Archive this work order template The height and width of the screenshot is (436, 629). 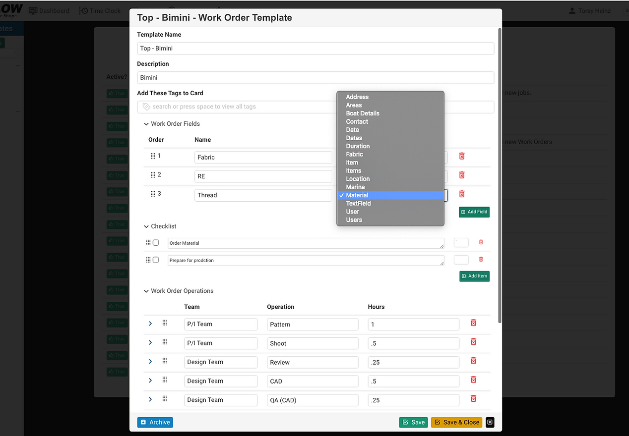[x=155, y=422]
